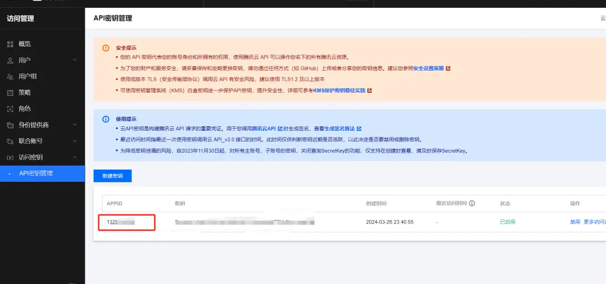This screenshot has width=606, height=284.
Task: Click the 概览 grid icon in sidebar
Action: [x=11, y=44]
